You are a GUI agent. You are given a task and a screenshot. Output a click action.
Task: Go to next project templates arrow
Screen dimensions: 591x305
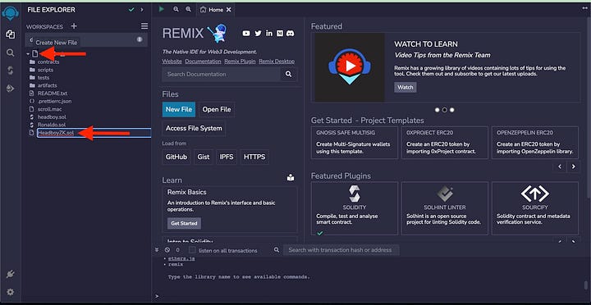574,166
